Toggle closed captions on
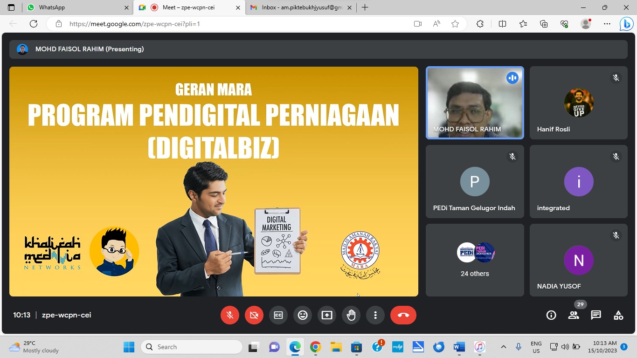Viewport: 637px width, 358px height. 278,315
